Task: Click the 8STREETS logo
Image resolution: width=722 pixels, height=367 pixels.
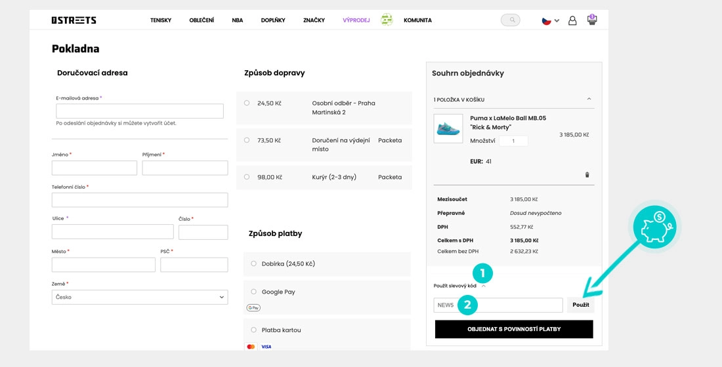Action: coord(74,20)
